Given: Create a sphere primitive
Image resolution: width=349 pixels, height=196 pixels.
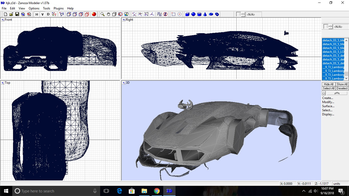Looking at the screenshot, I should pos(193,14).
